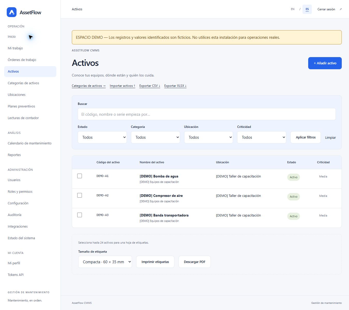
Task: Tick the checkbox for DEMO-A2
Action: pyautogui.click(x=80, y=195)
